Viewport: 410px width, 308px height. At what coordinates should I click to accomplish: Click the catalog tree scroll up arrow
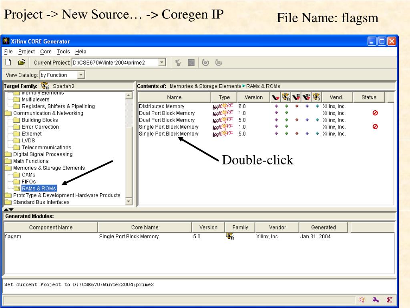click(x=129, y=95)
